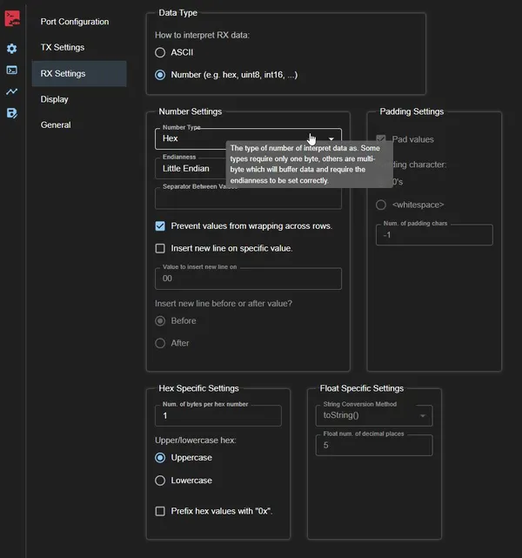522x558 pixels.
Task: Open the logging save-file icon
Action: click(11, 113)
